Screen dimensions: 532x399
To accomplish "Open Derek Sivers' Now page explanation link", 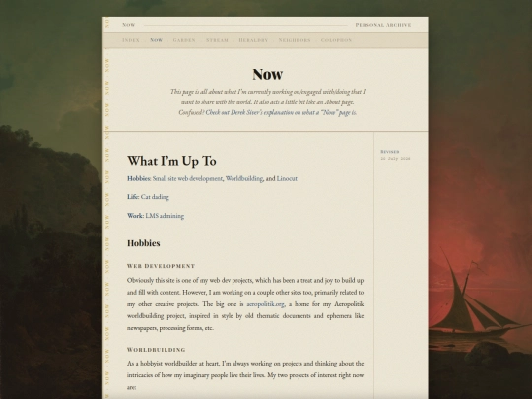I will 281,112.
